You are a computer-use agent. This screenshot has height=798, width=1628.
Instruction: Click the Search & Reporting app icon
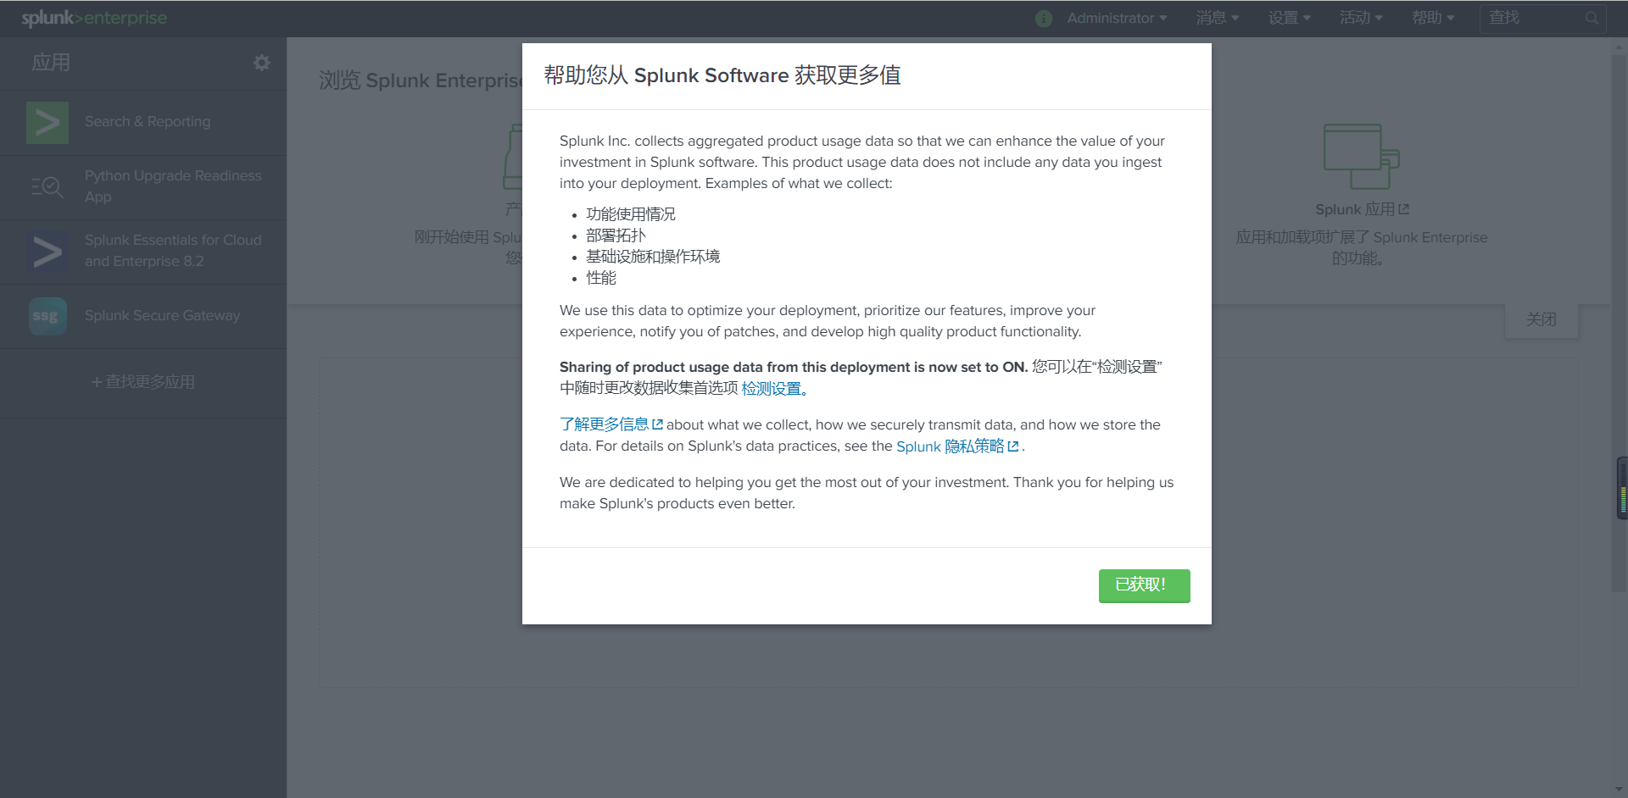click(x=47, y=123)
